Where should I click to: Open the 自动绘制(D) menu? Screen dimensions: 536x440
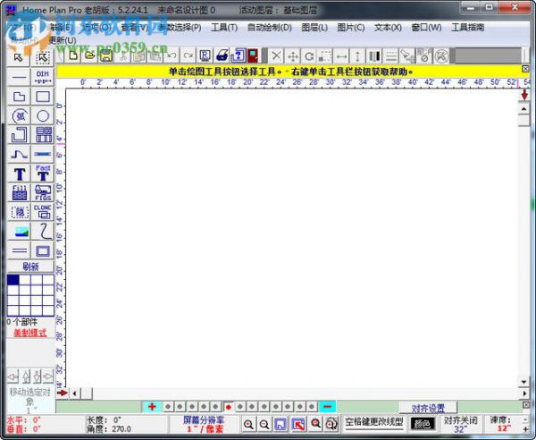[270, 28]
